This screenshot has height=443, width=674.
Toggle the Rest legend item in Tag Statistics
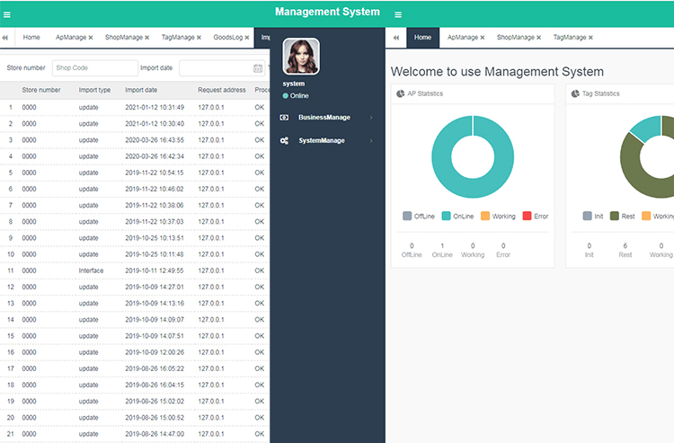click(x=621, y=216)
